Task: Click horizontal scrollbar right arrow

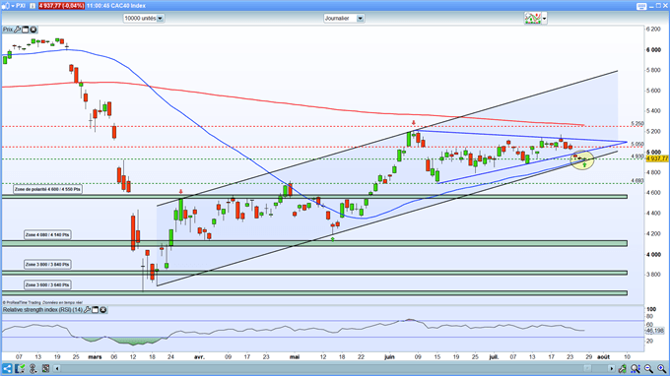Action: (611, 368)
